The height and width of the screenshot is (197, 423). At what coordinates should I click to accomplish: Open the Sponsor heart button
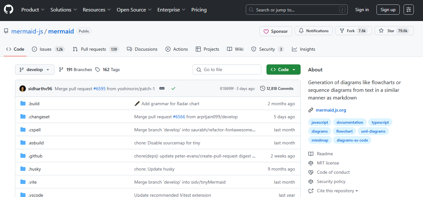coord(276,31)
